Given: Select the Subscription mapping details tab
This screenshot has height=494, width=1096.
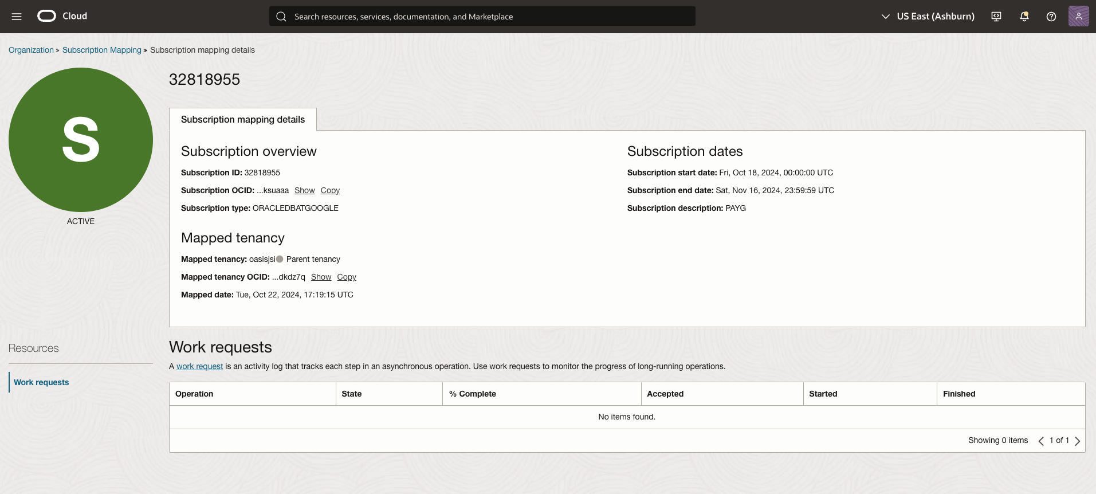Looking at the screenshot, I should tap(243, 119).
